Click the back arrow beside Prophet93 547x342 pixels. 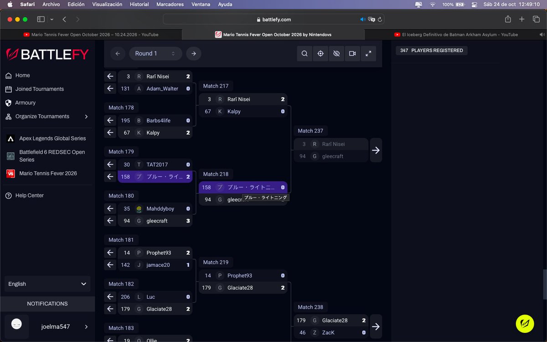110,253
